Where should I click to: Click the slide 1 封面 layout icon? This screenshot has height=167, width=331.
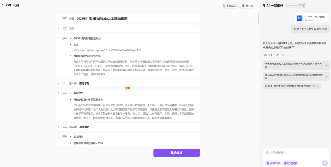coord(65,19)
